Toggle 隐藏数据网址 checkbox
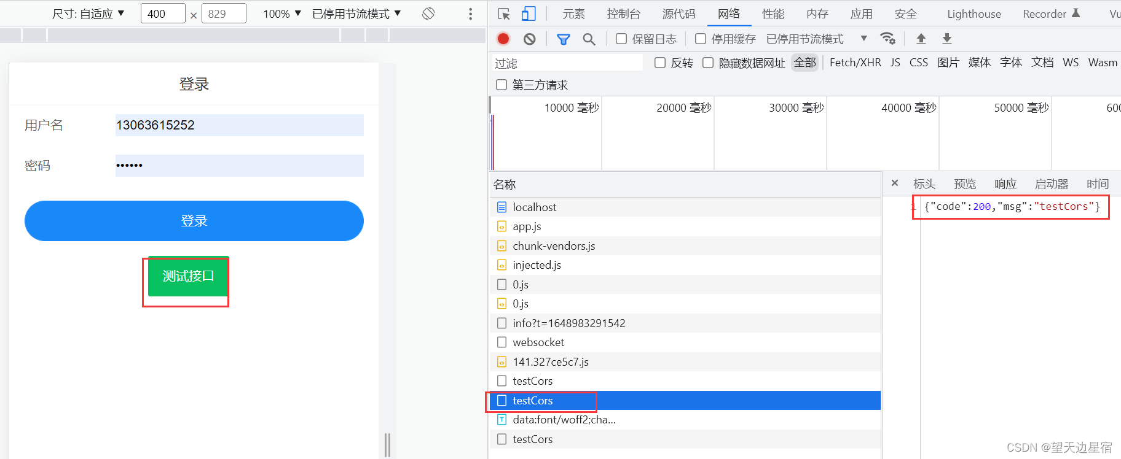 point(708,63)
